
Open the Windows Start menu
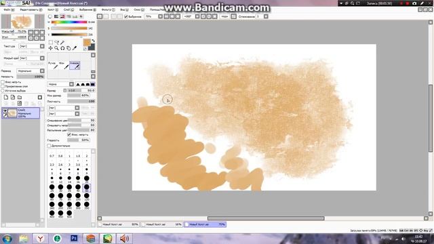(7, 239)
